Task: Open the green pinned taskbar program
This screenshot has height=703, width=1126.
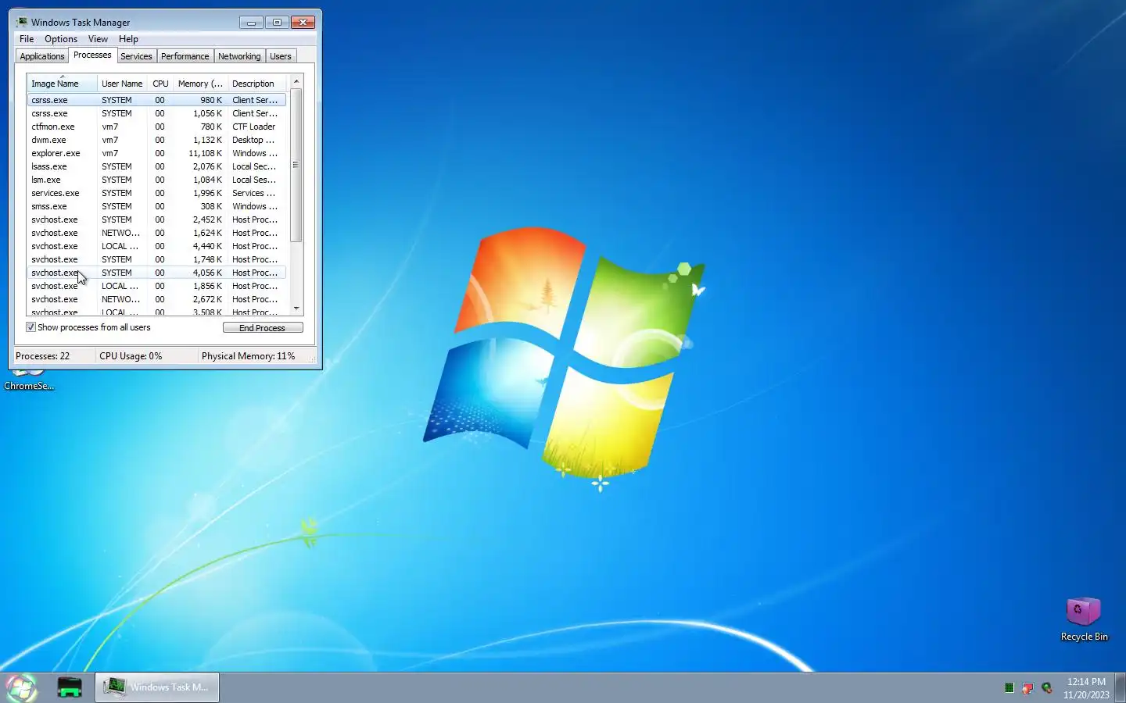Action: 70,687
